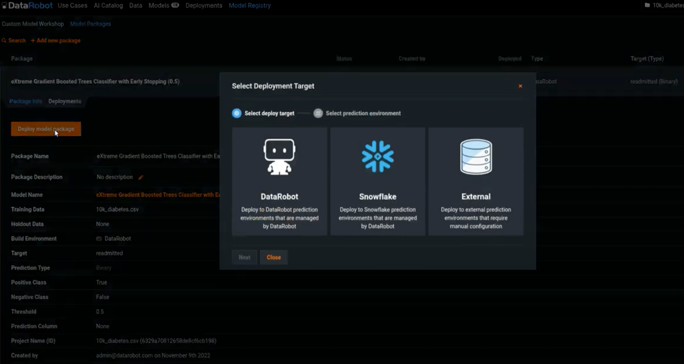Open Search using the magnifier icon
Screen dimensions: 684x364
(4, 40)
